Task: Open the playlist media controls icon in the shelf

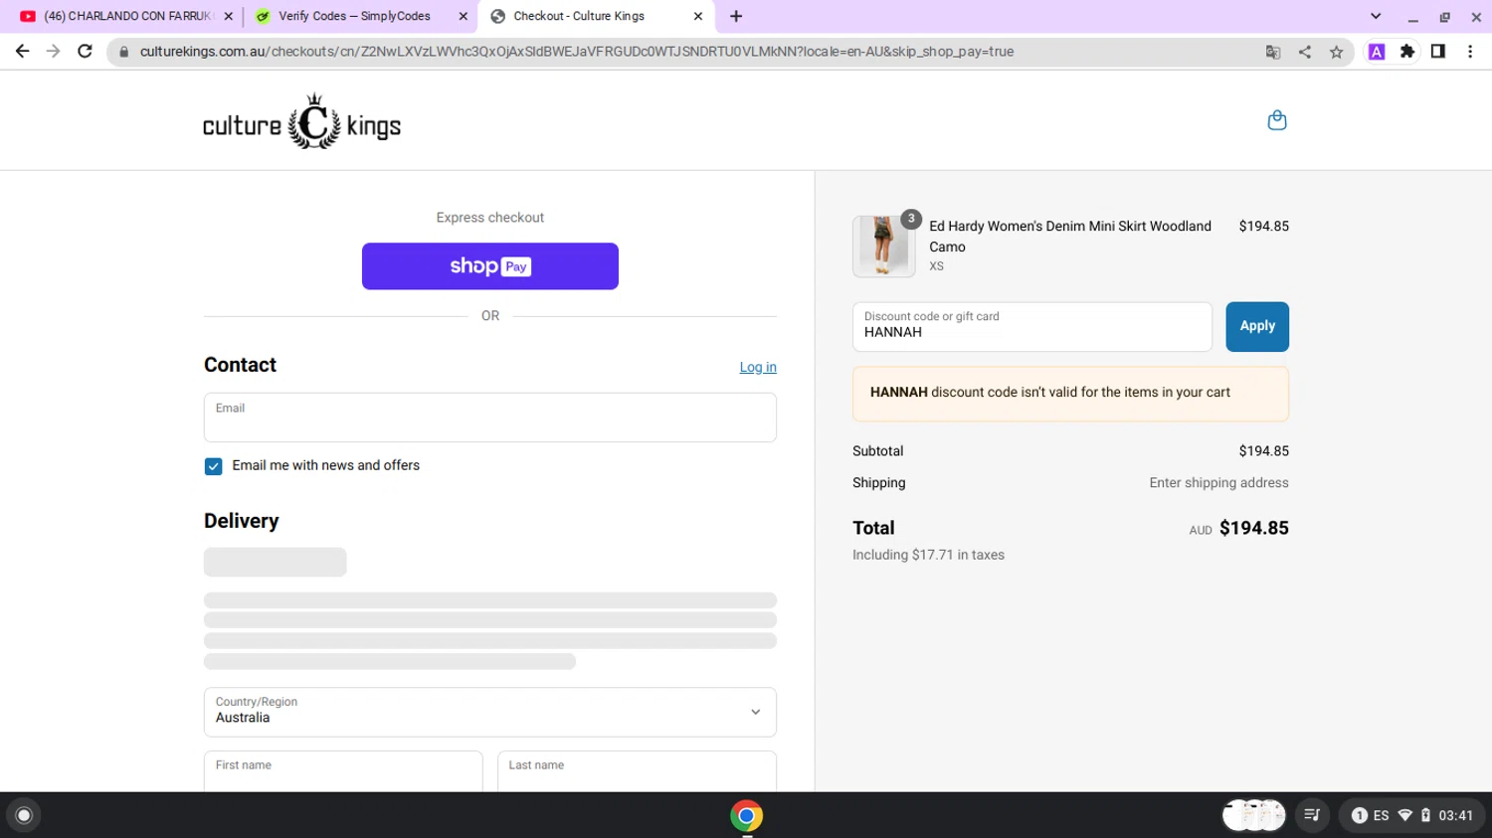Action: pos(1312,815)
